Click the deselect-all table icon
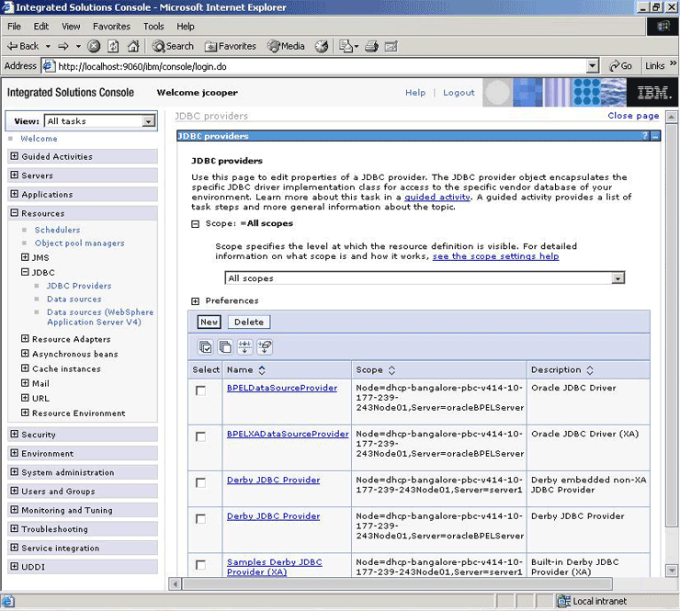Viewport: 680px width, 611px height. [x=225, y=347]
